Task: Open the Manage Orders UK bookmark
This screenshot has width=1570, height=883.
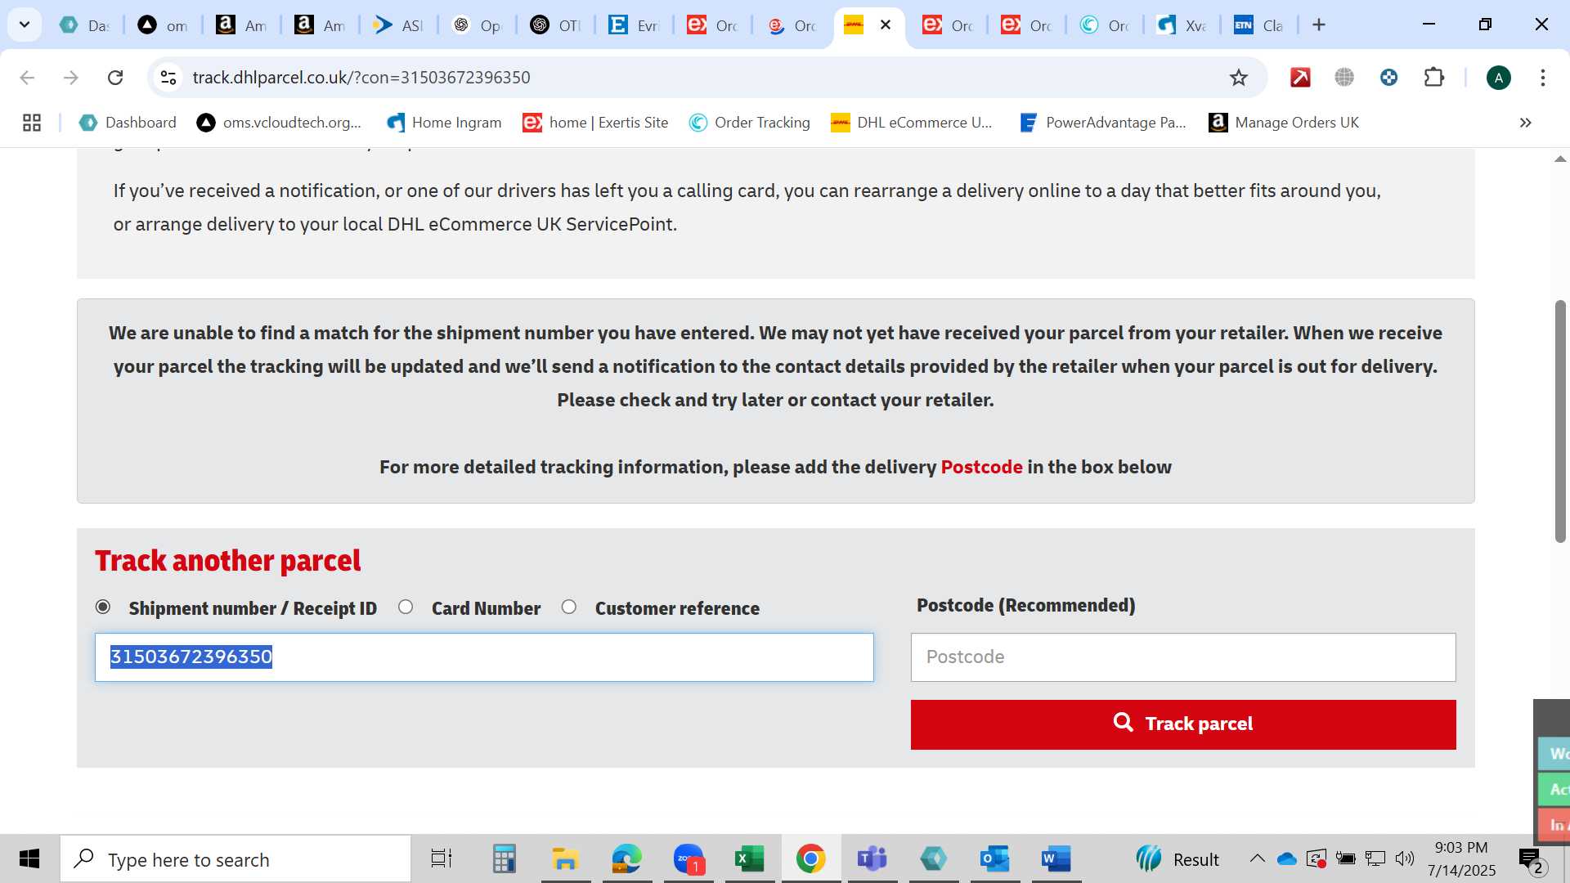Action: (1284, 123)
